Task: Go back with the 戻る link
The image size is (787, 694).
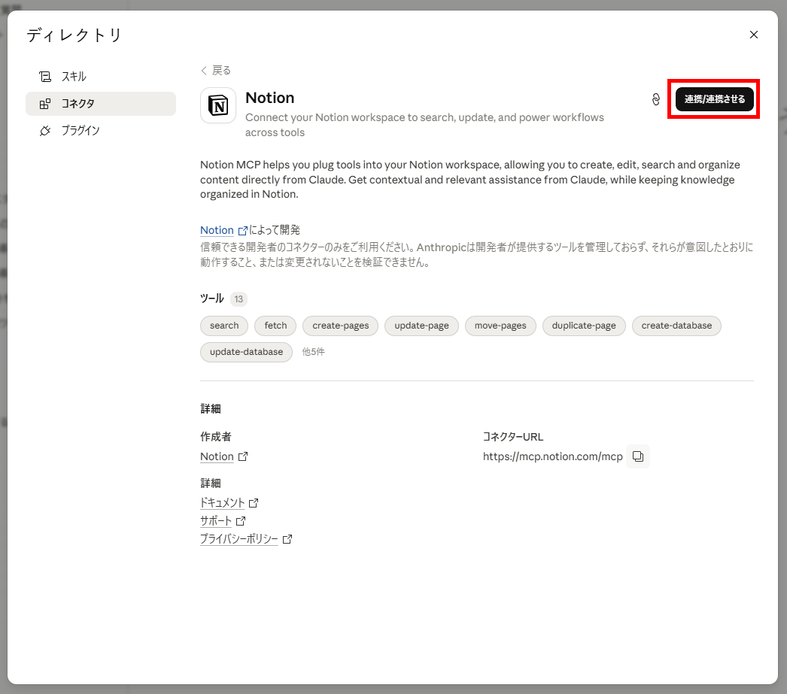Action: click(216, 70)
